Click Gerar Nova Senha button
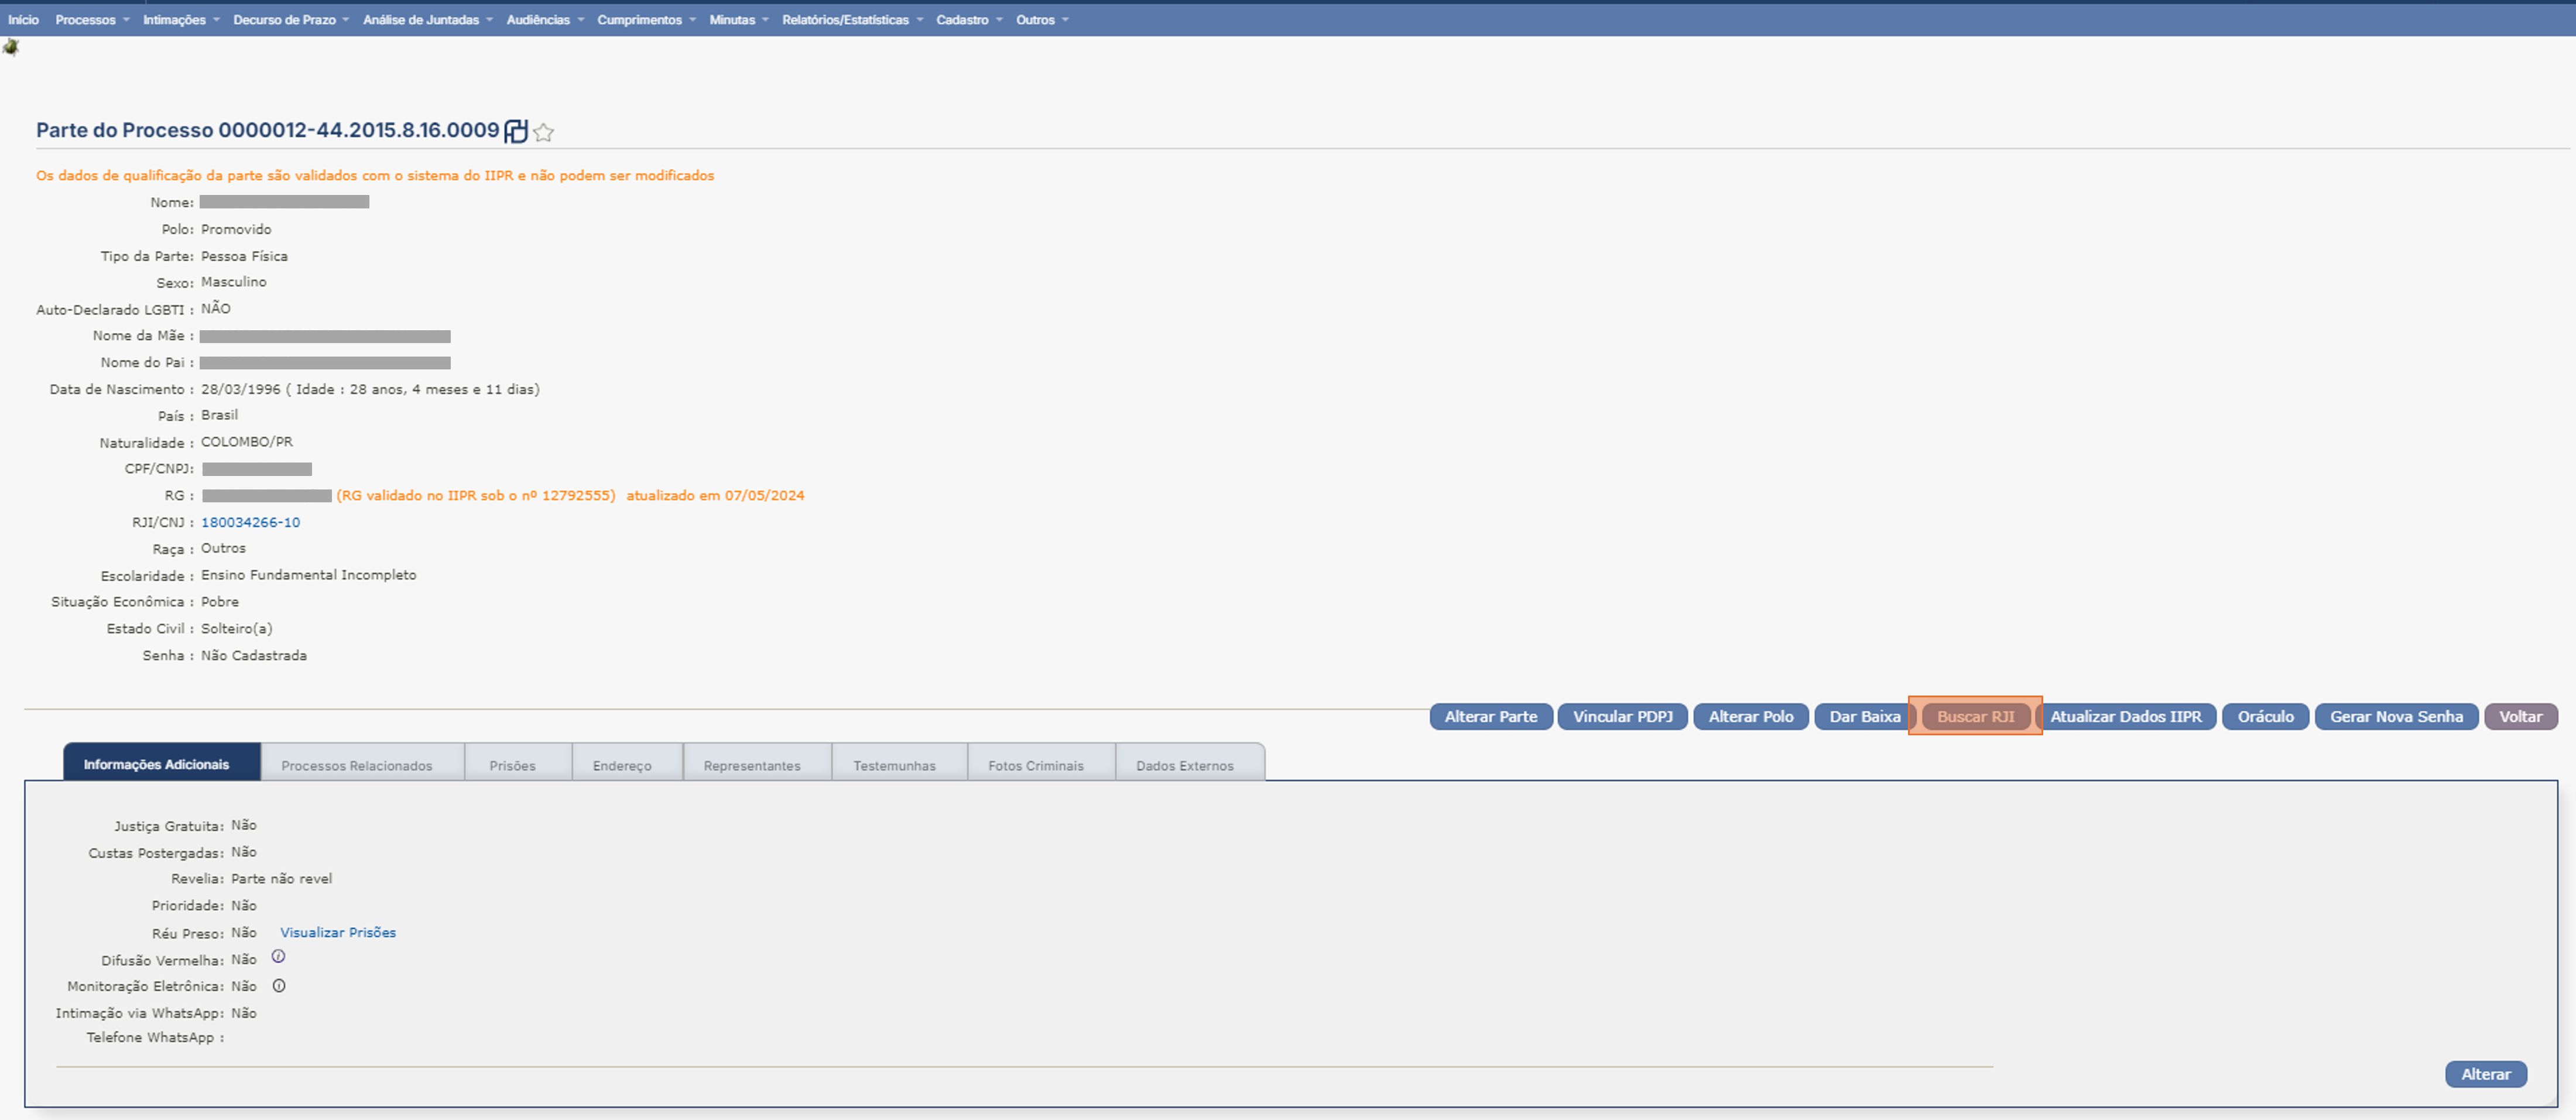 pos(2397,717)
